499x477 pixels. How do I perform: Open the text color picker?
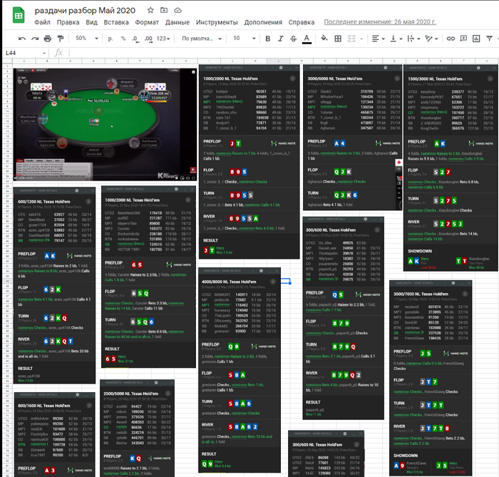click(x=307, y=39)
